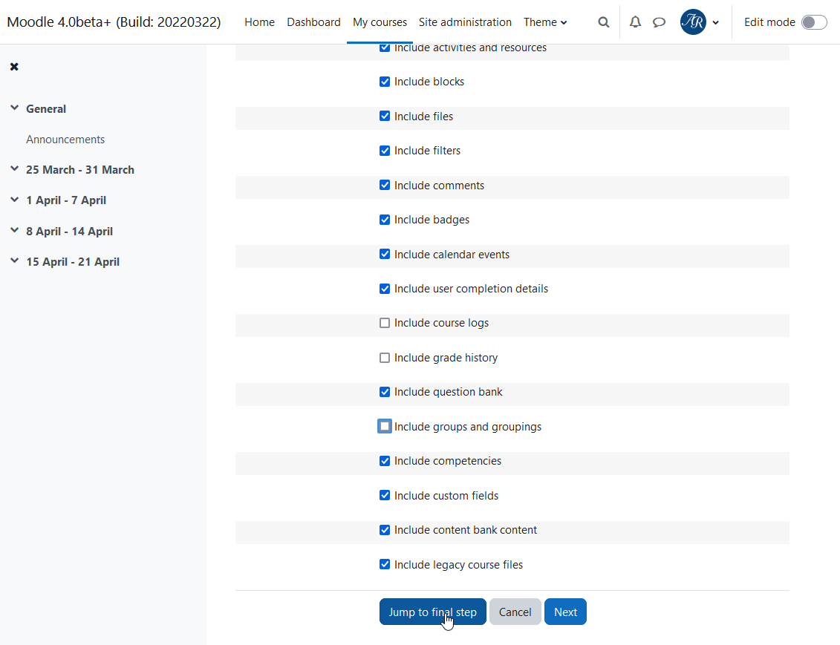This screenshot has height=645, width=840.
Task: Click Include groups and groupings label
Action: point(468,427)
